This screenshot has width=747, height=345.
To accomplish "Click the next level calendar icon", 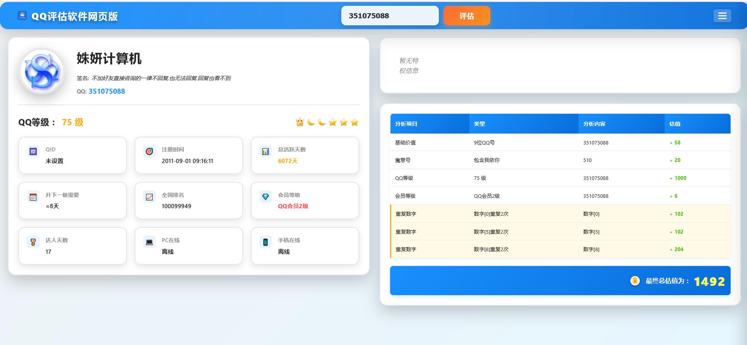I will (33, 197).
